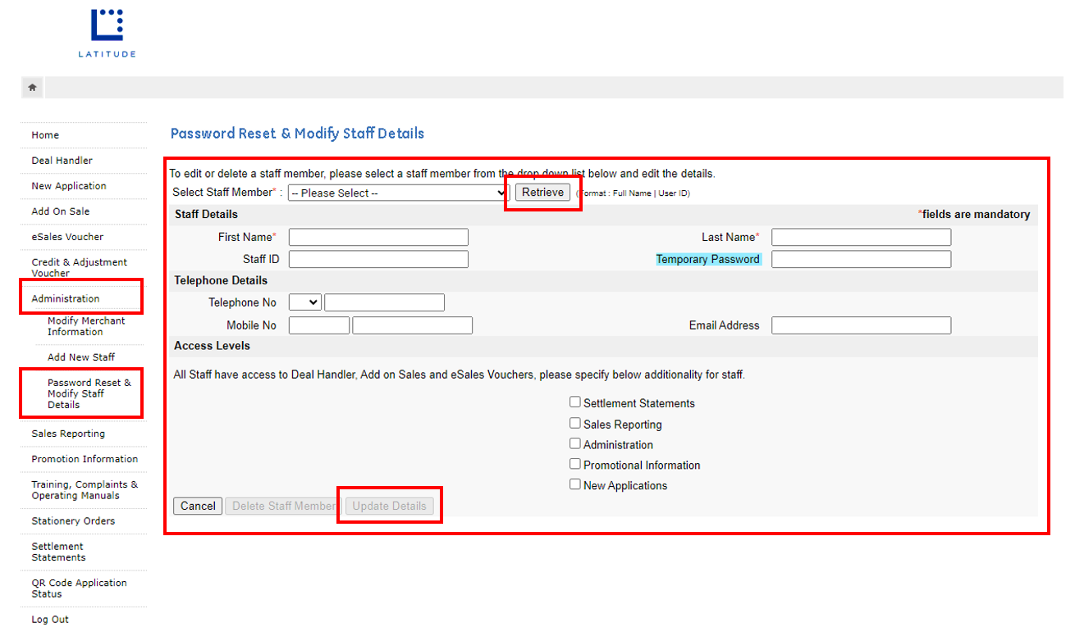Toggle the Promotional Information checkbox

[x=575, y=465]
